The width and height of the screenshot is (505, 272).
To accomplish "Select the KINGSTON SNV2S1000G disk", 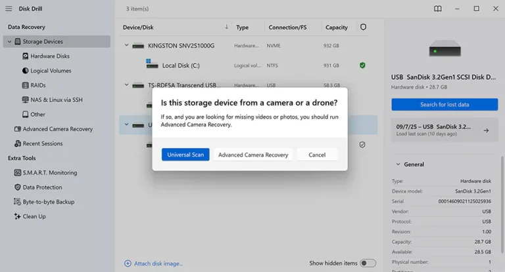I will pyautogui.click(x=181, y=46).
